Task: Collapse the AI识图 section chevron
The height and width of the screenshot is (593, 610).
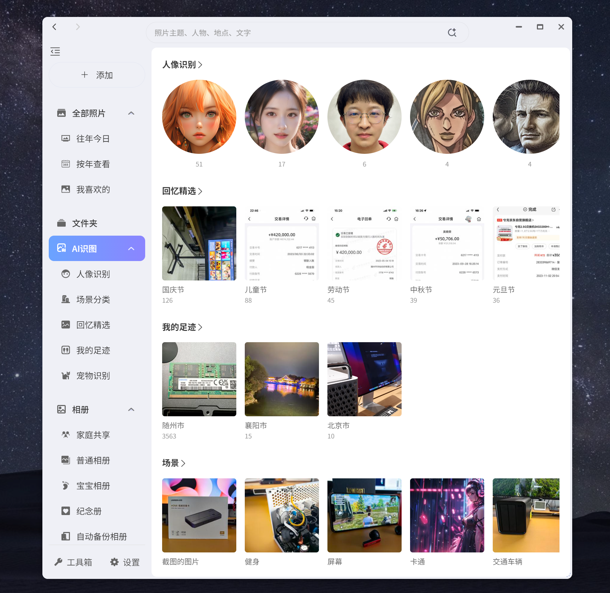Action: pyautogui.click(x=131, y=249)
